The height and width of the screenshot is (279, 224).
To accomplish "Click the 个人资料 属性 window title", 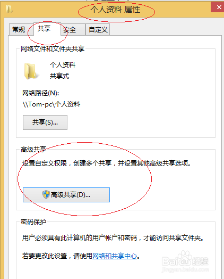I will tap(115, 10).
